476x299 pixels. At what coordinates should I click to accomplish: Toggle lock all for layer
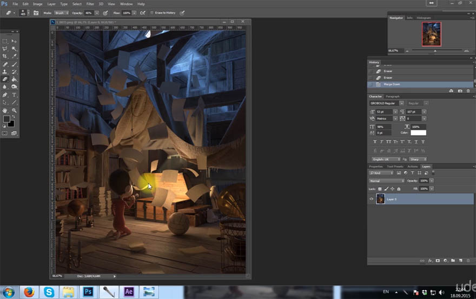pyautogui.click(x=399, y=189)
